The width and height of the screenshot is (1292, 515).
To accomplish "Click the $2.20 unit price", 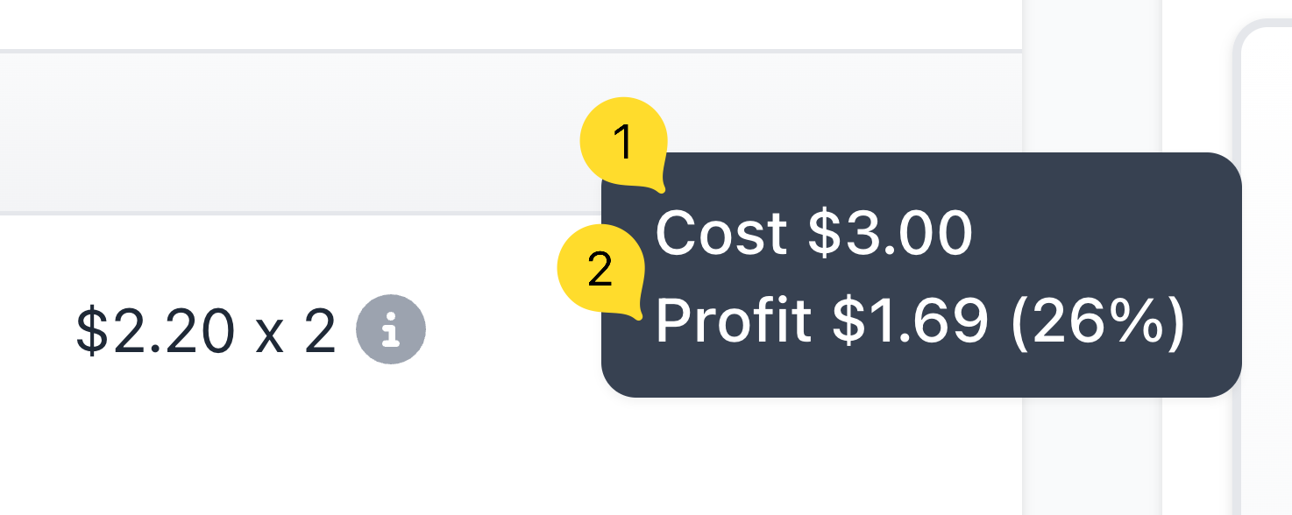I will tap(156, 331).
